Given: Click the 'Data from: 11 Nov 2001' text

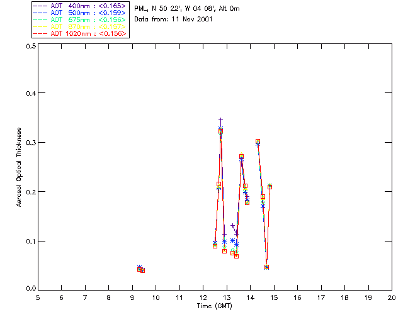Looking at the screenshot, I should [173, 19].
